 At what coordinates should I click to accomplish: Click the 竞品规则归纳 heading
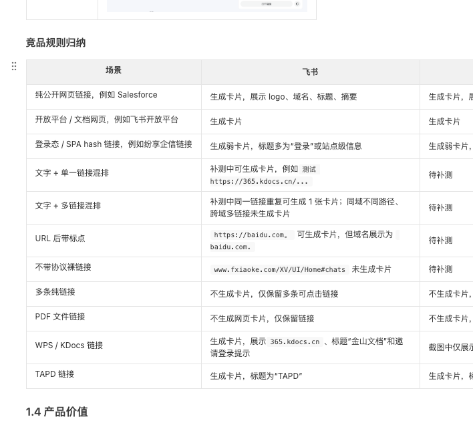pos(56,43)
